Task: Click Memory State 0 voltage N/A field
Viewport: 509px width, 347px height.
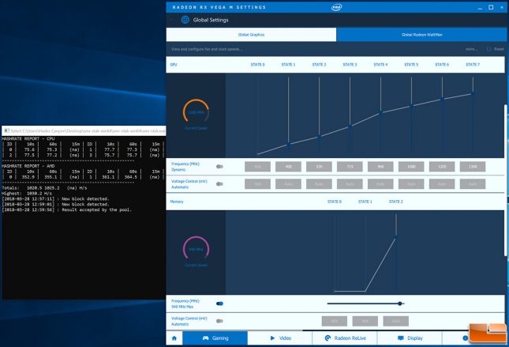Action: 335,321
